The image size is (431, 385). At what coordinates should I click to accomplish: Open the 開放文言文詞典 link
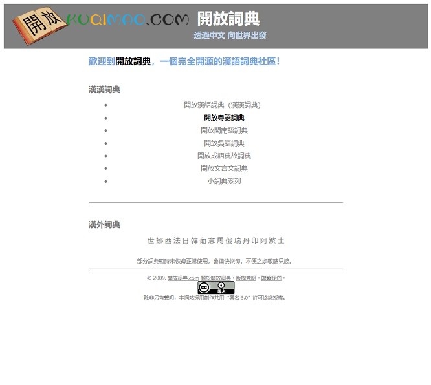click(x=225, y=169)
